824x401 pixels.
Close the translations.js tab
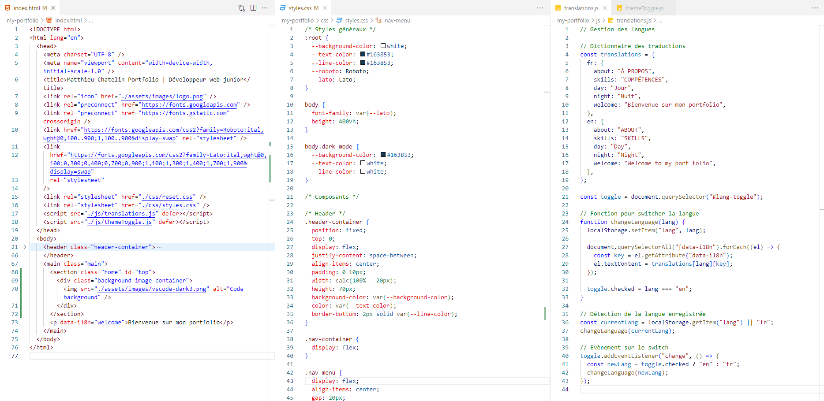click(x=604, y=8)
